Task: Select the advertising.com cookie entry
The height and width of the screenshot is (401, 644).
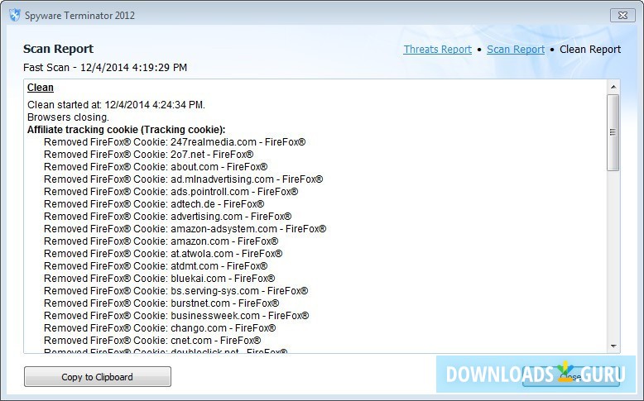Action: 167,217
